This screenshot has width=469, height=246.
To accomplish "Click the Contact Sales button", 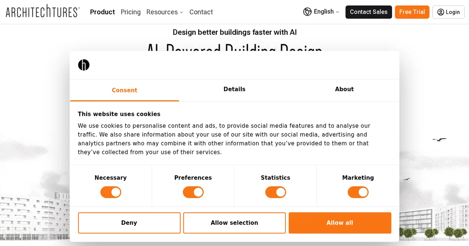I will pos(369,12).
